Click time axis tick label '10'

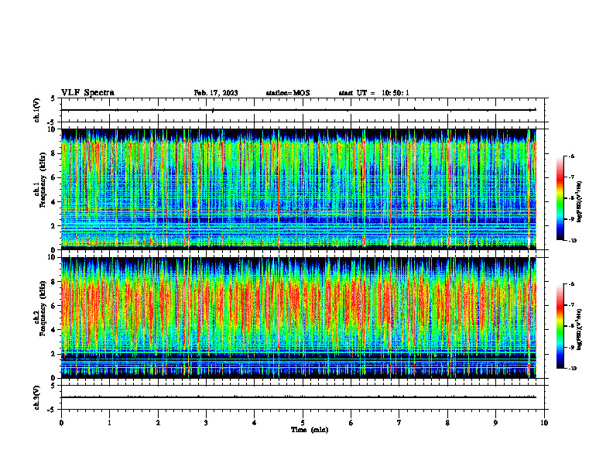click(544, 423)
